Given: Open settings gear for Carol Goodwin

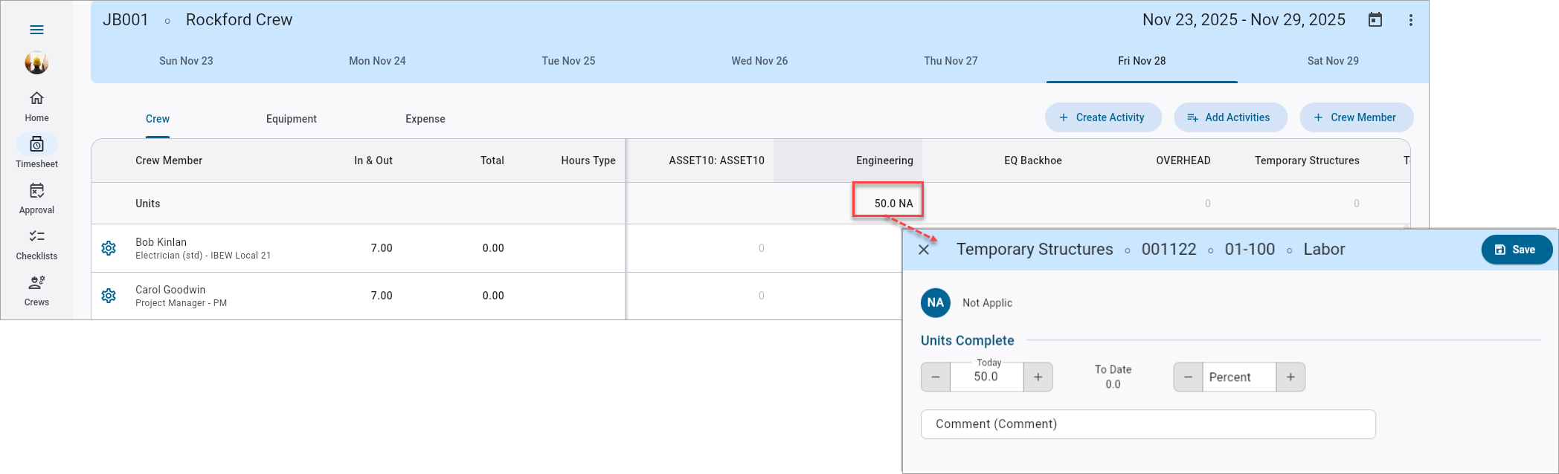Looking at the screenshot, I should pyautogui.click(x=109, y=296).
